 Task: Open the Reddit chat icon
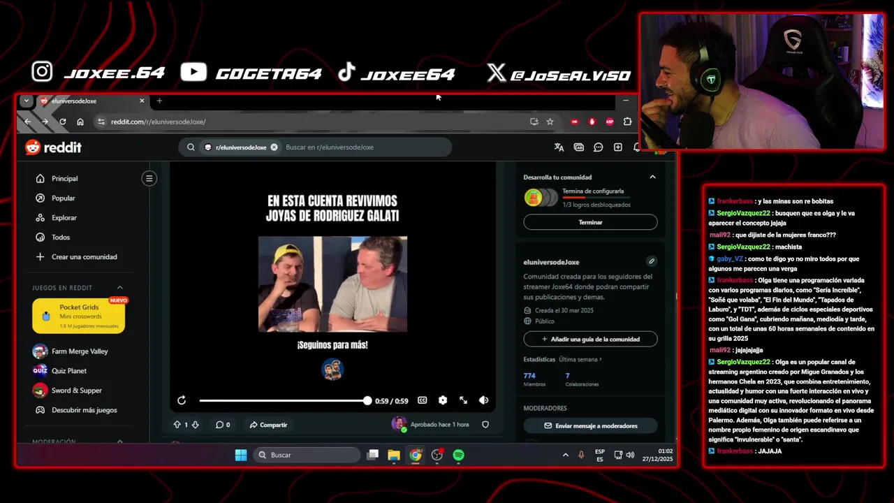(598, 147)
